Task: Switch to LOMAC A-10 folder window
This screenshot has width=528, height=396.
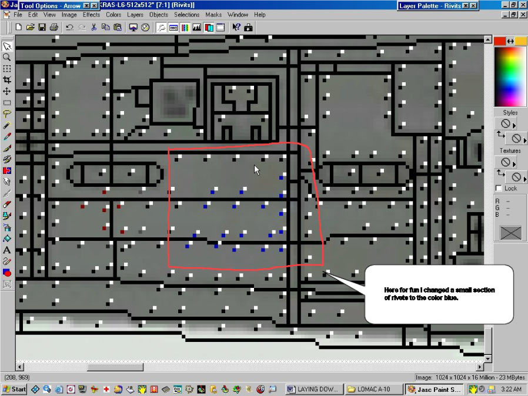Action: point(374,390)
